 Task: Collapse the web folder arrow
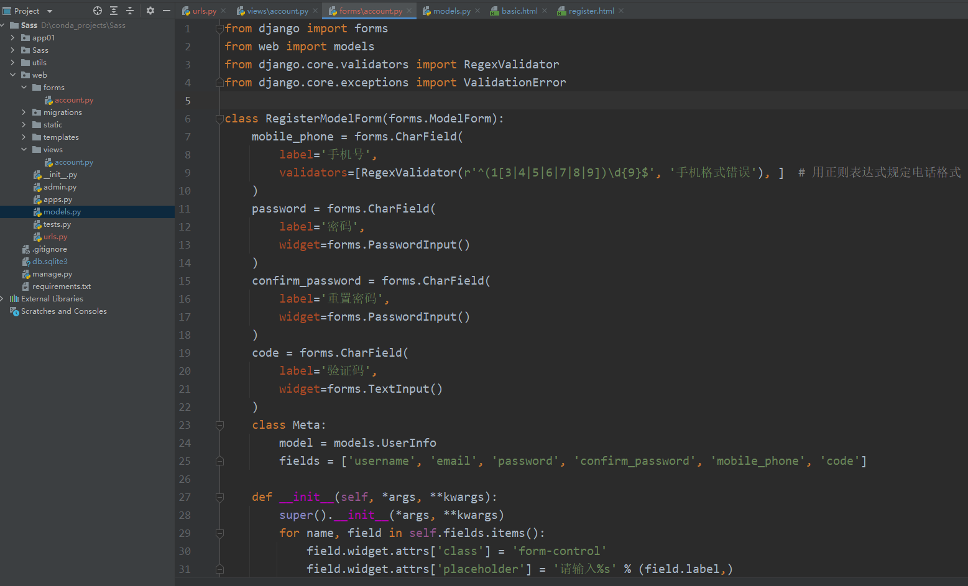click(12, 75)
